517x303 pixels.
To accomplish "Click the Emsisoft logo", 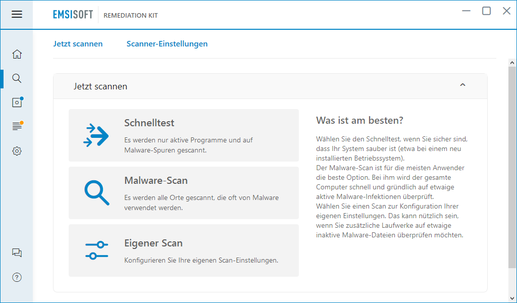I will click(73, 15).
